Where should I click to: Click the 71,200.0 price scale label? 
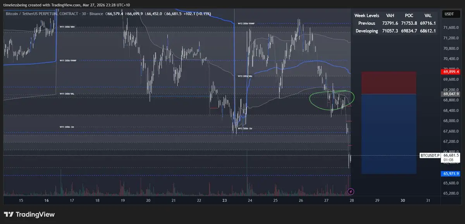(451, 38)
